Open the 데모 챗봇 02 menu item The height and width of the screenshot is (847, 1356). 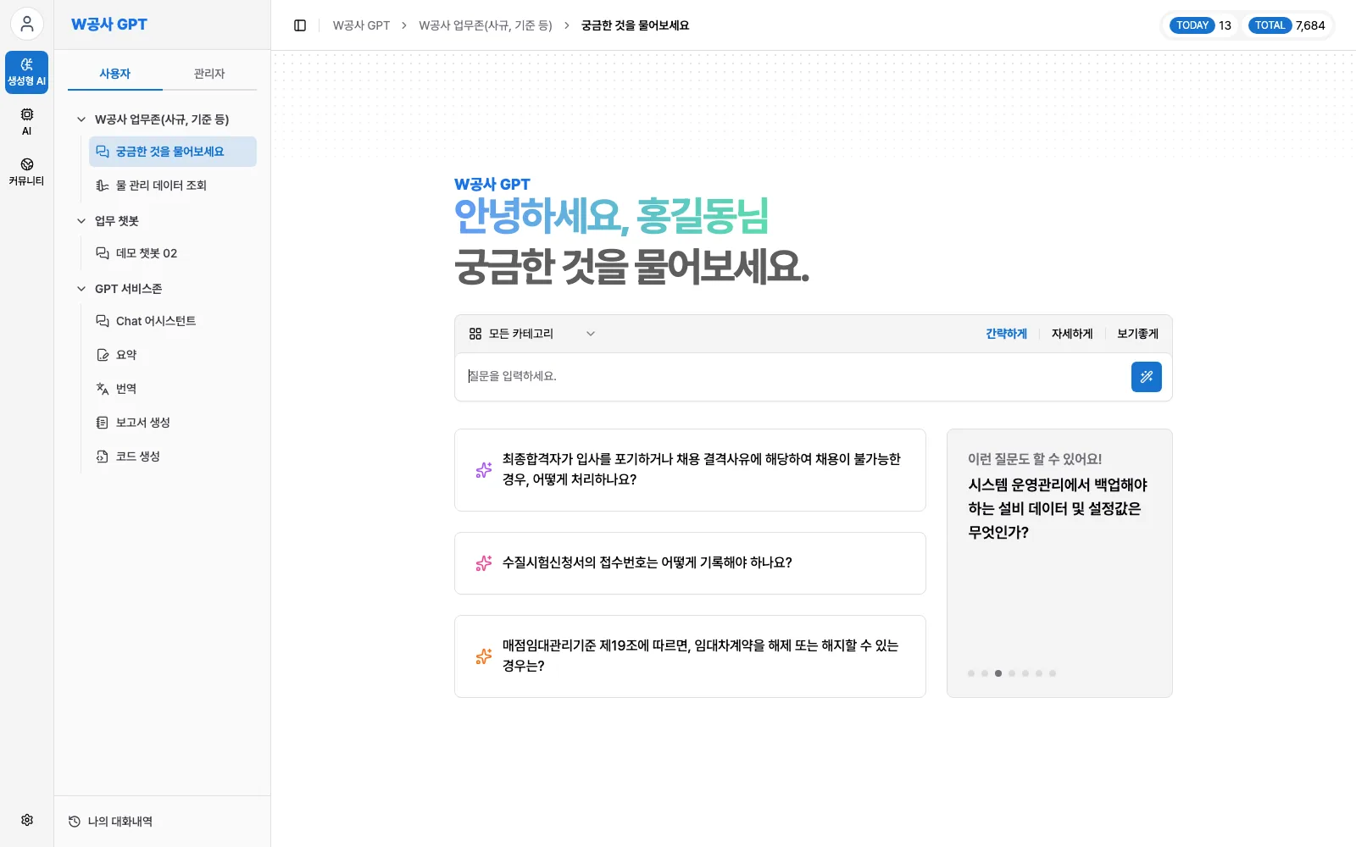click(x=173, y=253)
